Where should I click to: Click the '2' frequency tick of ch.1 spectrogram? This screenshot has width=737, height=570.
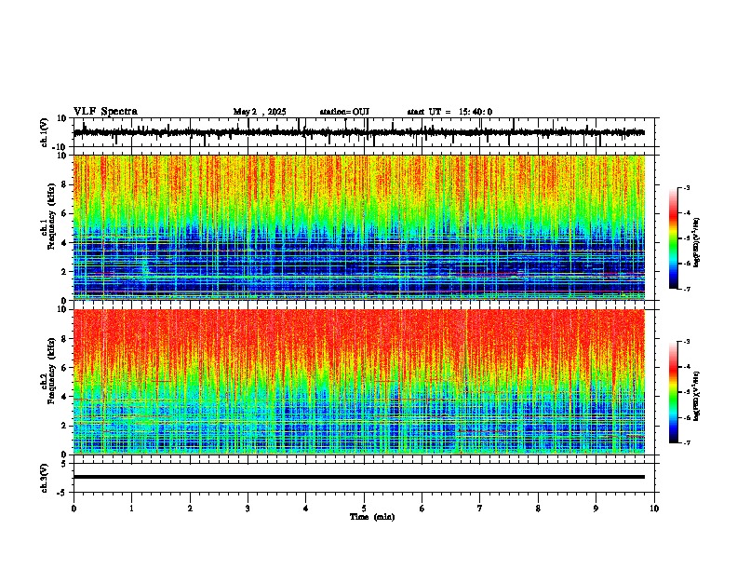pyautogui.click(x=64, y=272)
